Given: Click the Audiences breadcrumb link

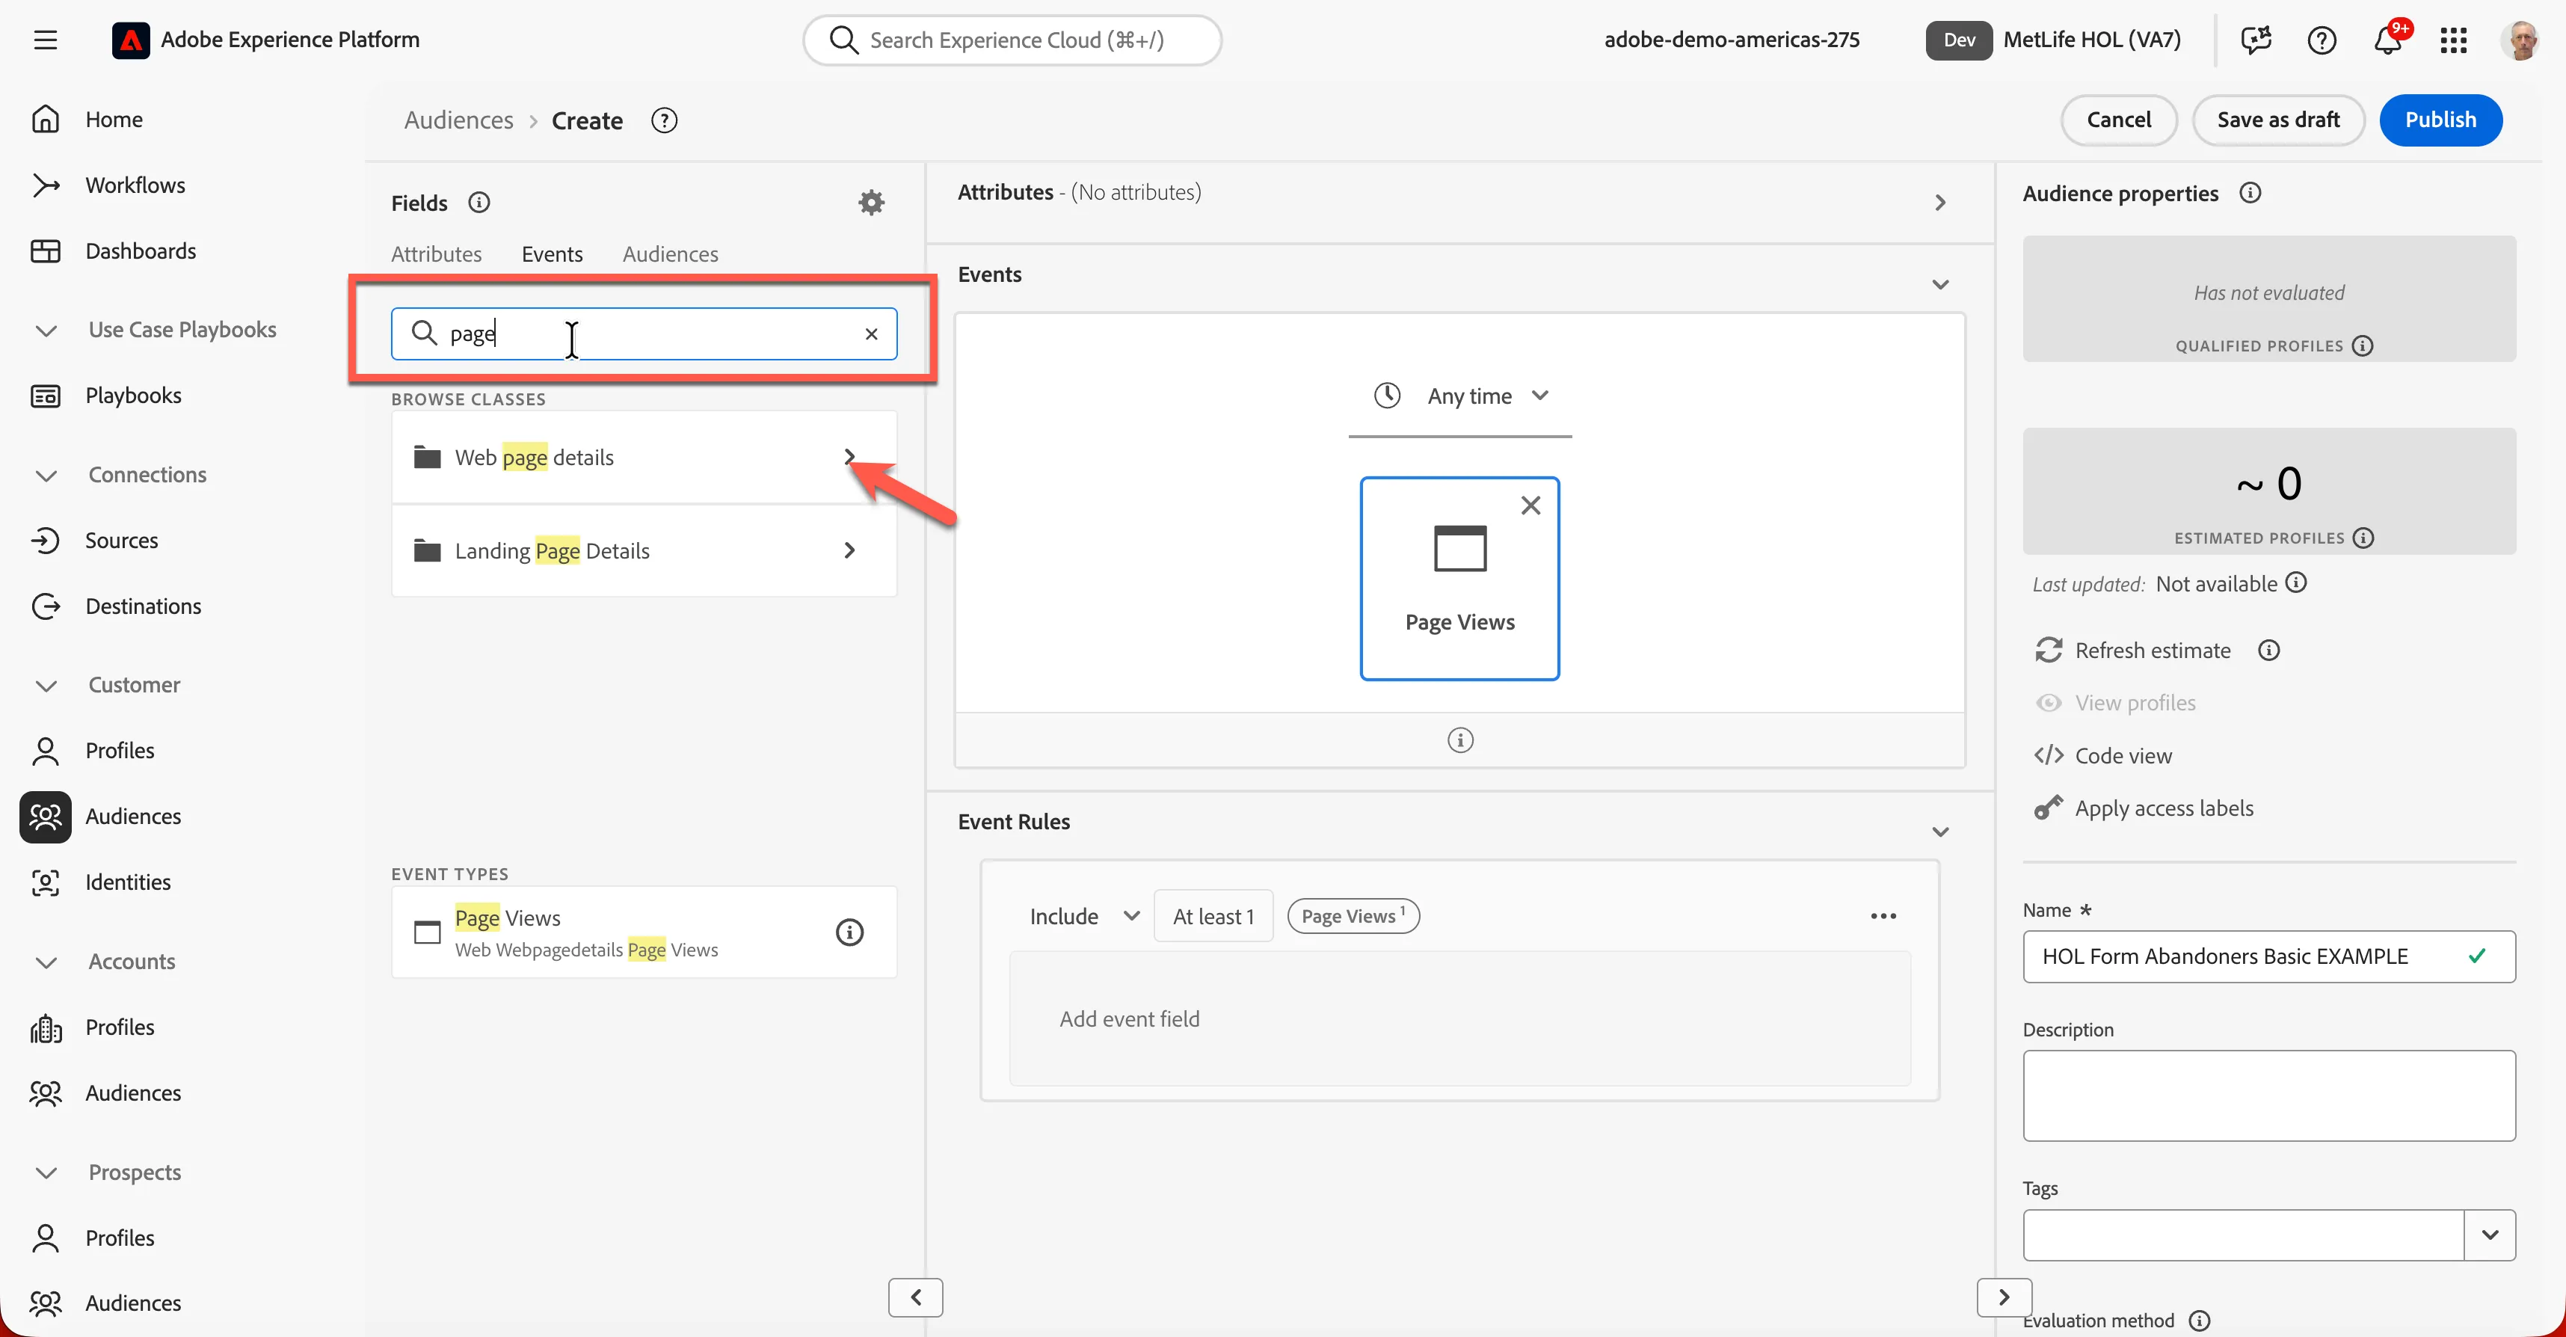Looking at the screenshot, I should point(458,120).
